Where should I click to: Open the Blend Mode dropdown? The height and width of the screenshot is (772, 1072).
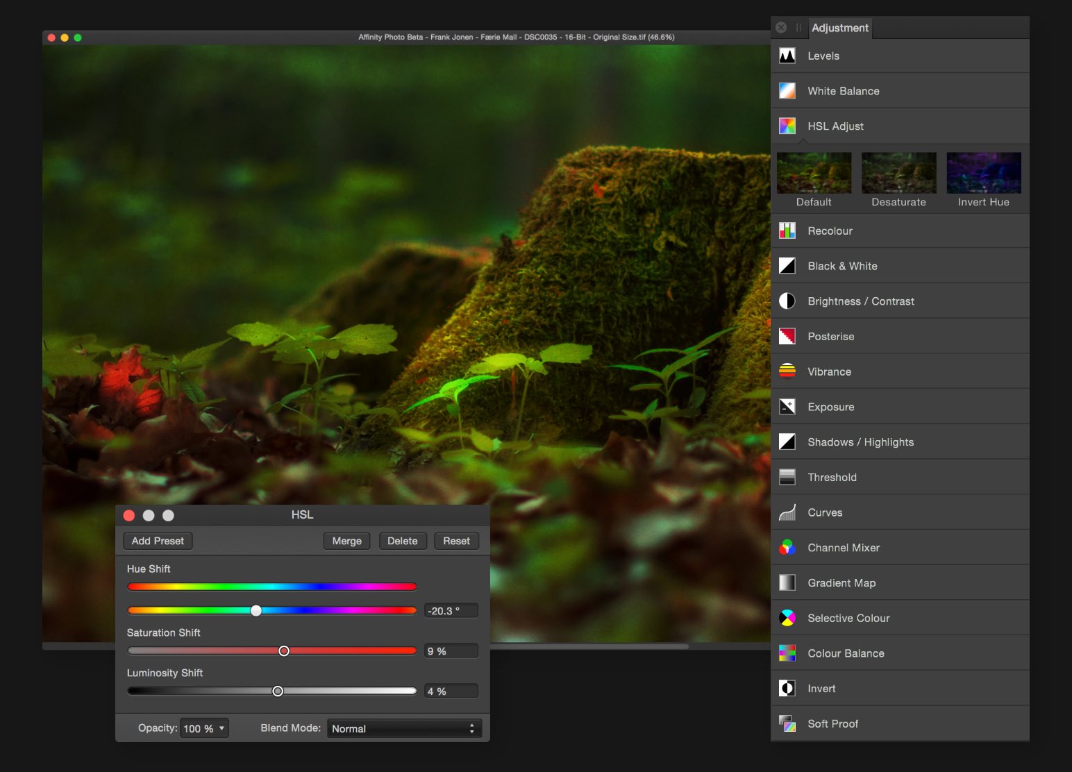[404, 728]
